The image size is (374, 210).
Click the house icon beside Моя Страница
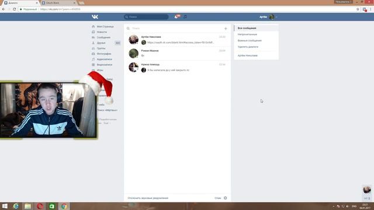(x=93, y=26)
